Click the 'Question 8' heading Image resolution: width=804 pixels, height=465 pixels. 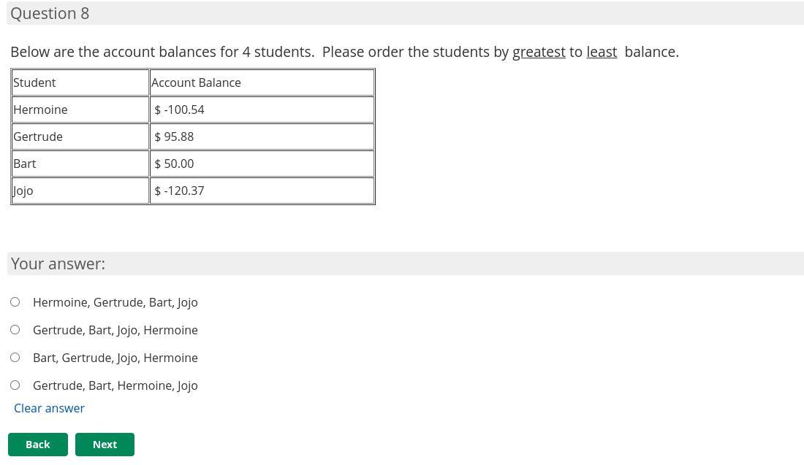pyautogui.click(x=50, y=13)
